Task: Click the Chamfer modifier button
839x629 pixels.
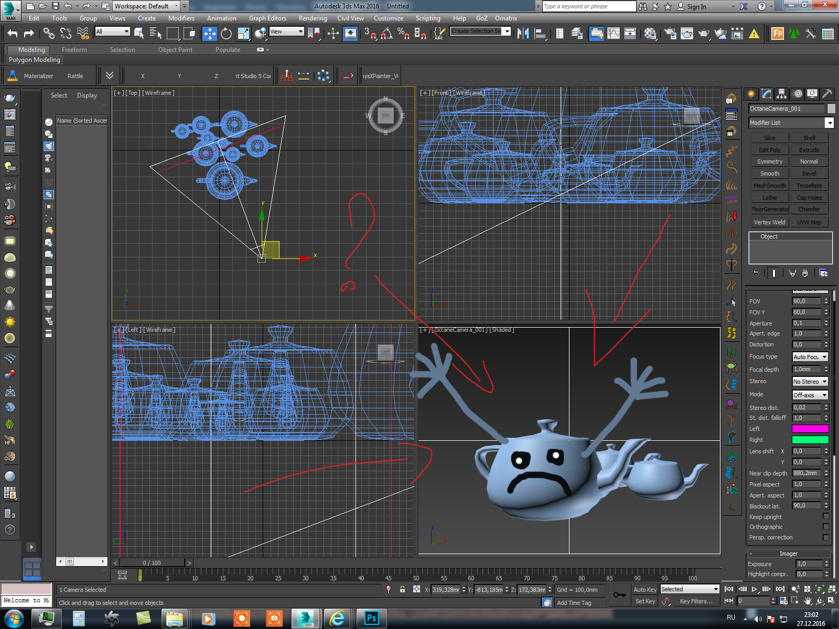Action: tap(809, 209)
